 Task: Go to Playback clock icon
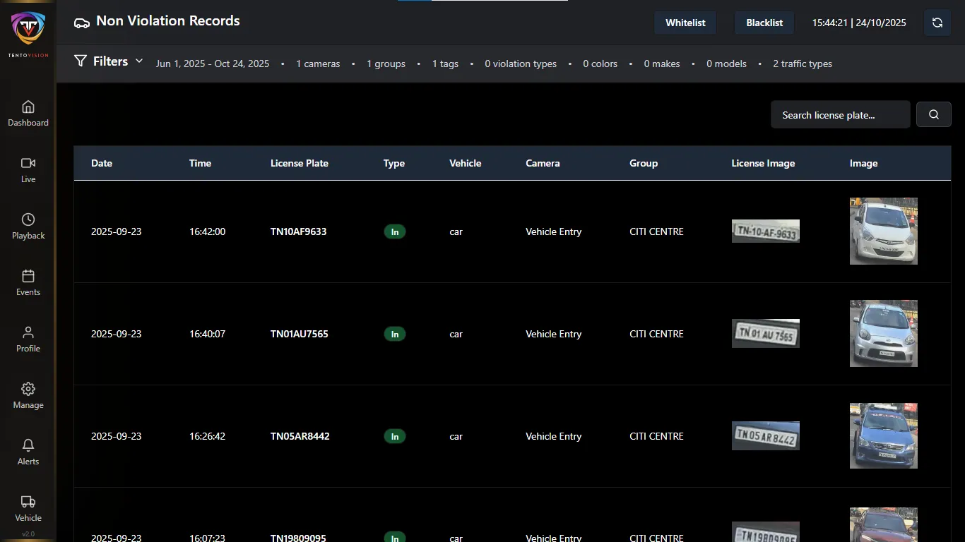click(x=28, y=220)
